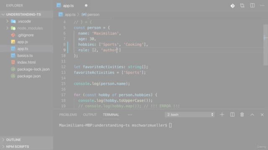This screenshot has height=150, width=268.
Task: Split the terminal panel
Action: pyautogui.click(x=232, y=115)
